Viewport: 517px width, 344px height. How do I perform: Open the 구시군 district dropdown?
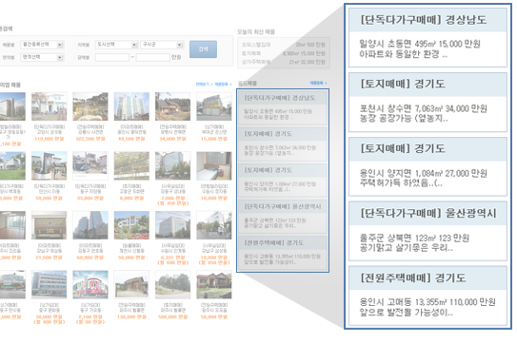click(162, 45)
